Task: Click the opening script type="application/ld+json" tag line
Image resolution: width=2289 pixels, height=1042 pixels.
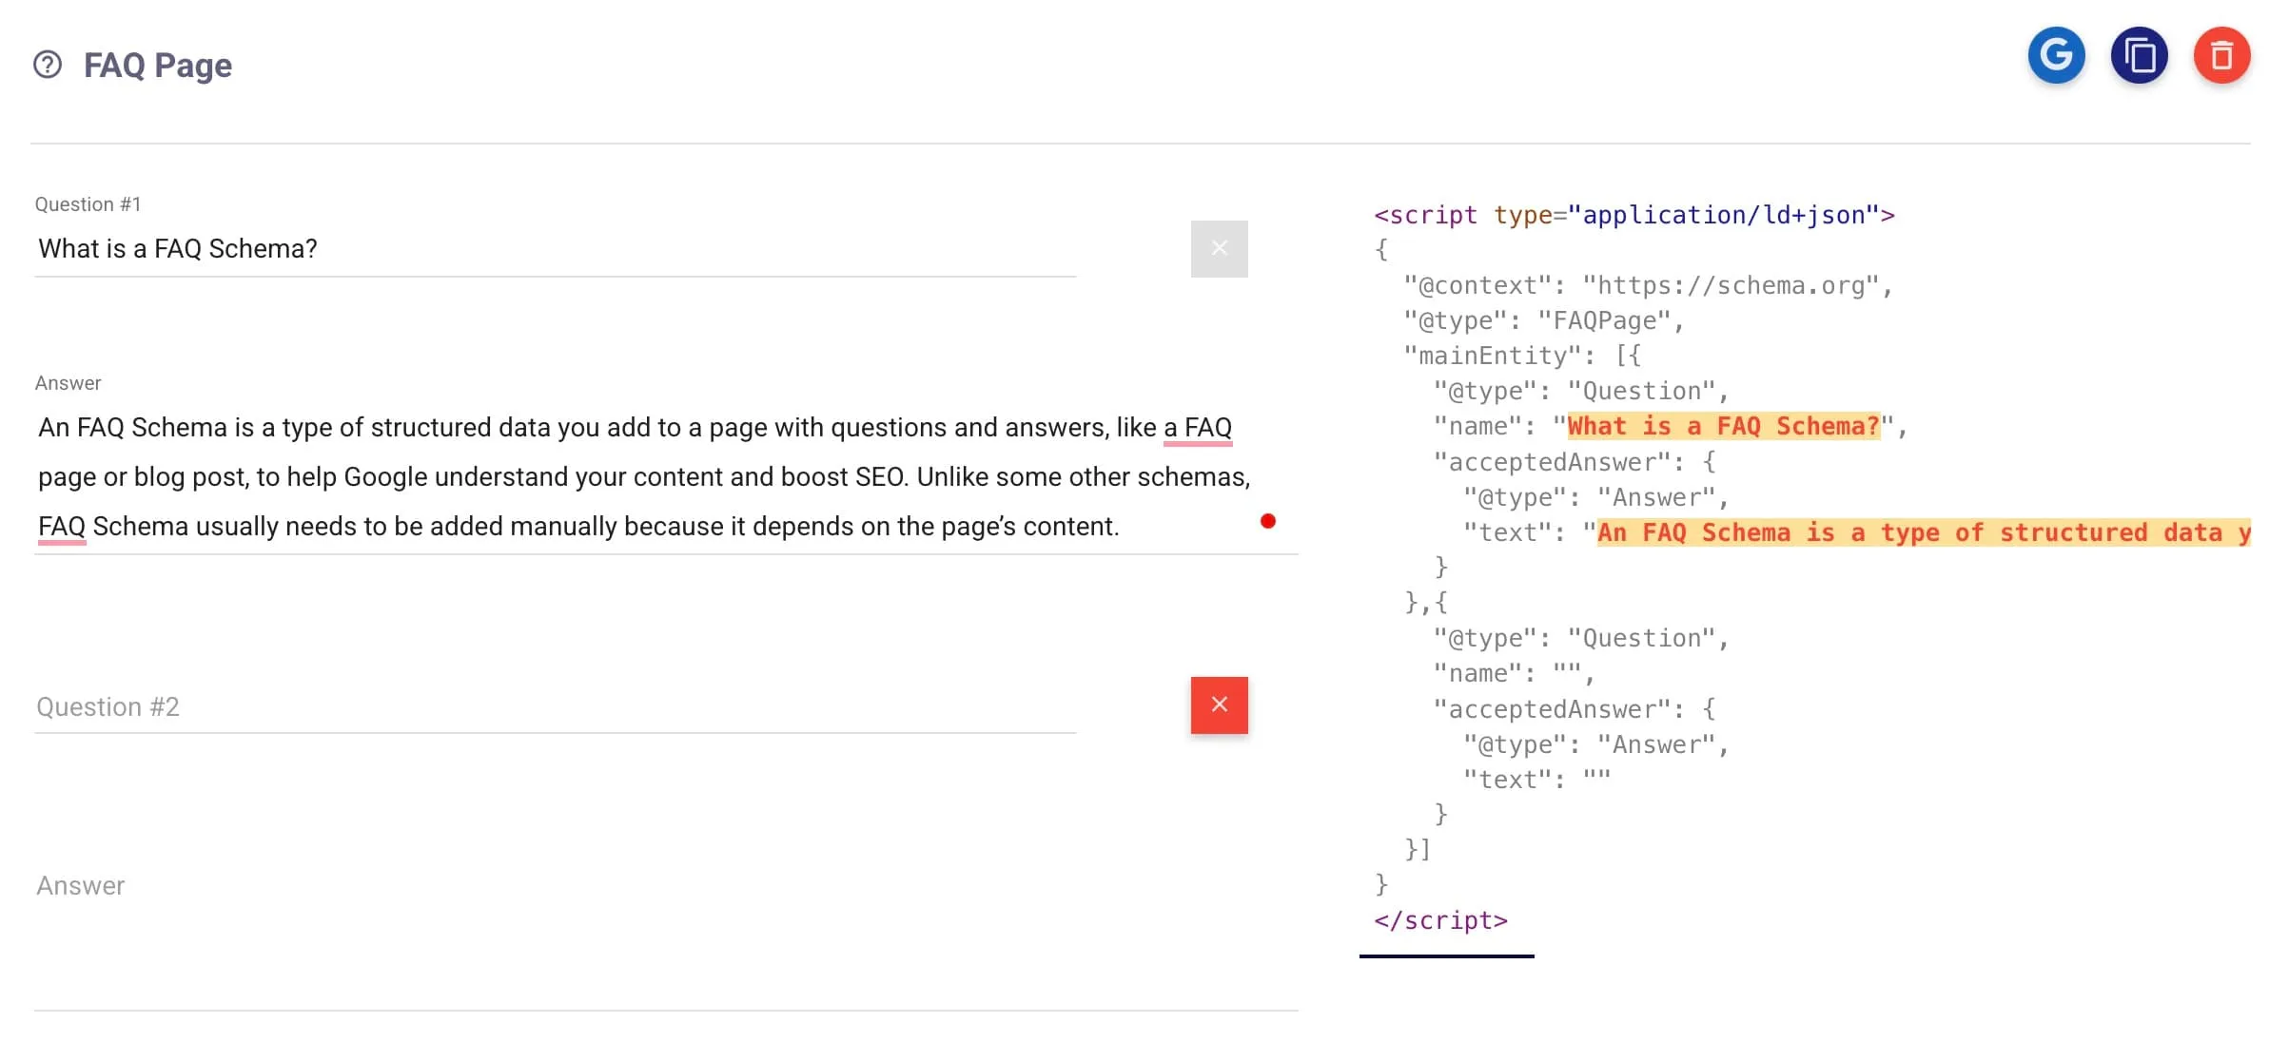Action: [x=1634, y=215]
